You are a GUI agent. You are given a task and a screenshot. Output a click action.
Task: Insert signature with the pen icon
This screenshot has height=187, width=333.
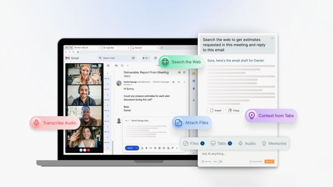click(x=172, y=148)
